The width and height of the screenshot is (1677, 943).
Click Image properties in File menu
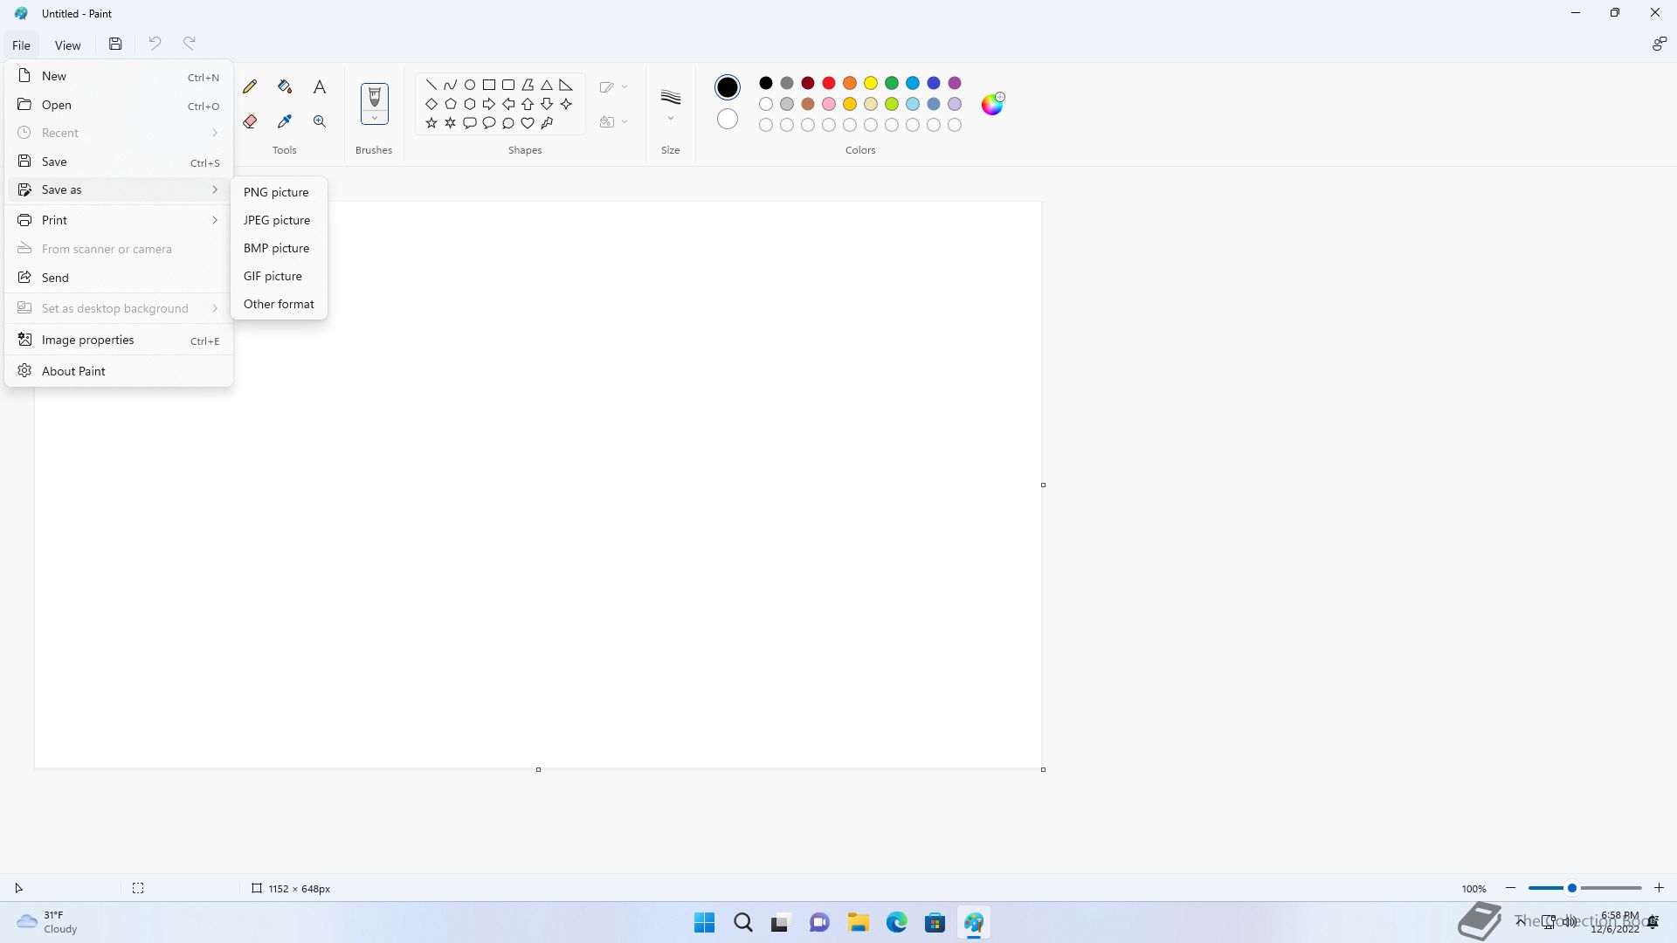87,340
